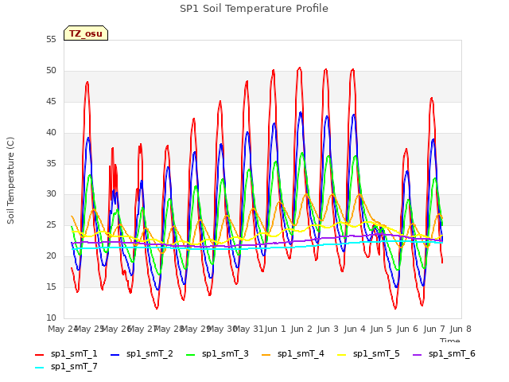Select the sp1_smT_1 legend label
Screen dimensions: 509x382
pos(74,353)
